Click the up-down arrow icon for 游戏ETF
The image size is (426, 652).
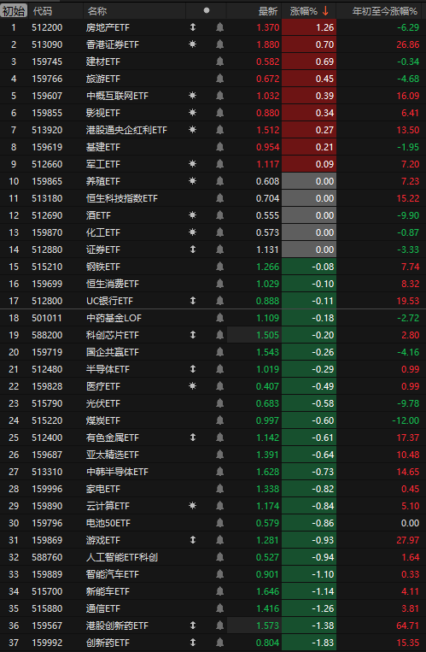pos(192,540)
